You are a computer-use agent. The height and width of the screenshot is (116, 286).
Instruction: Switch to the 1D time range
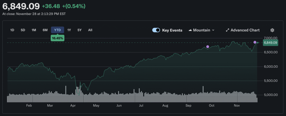pos(12,30)
